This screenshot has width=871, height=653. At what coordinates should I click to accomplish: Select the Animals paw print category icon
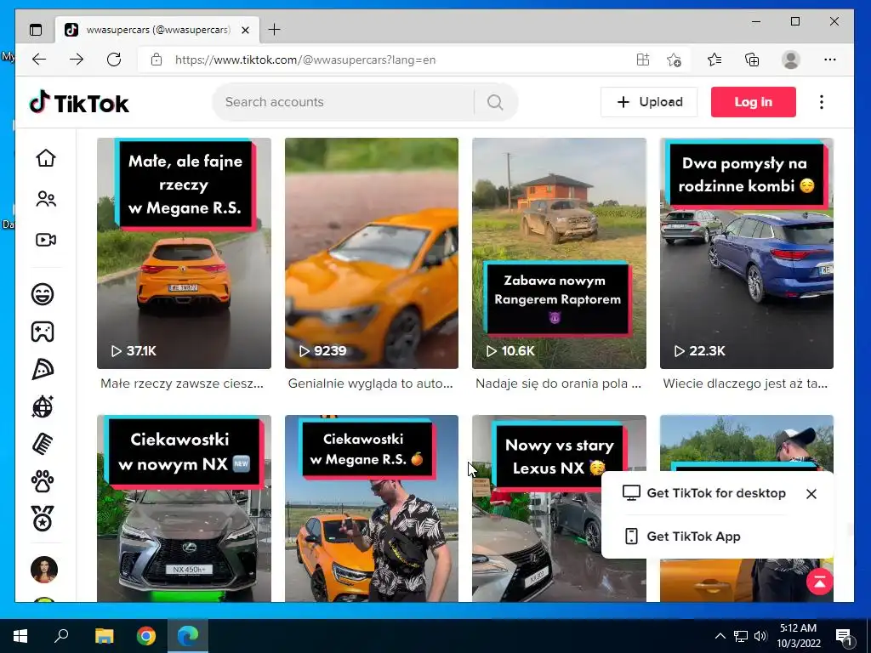click(43, 481)
